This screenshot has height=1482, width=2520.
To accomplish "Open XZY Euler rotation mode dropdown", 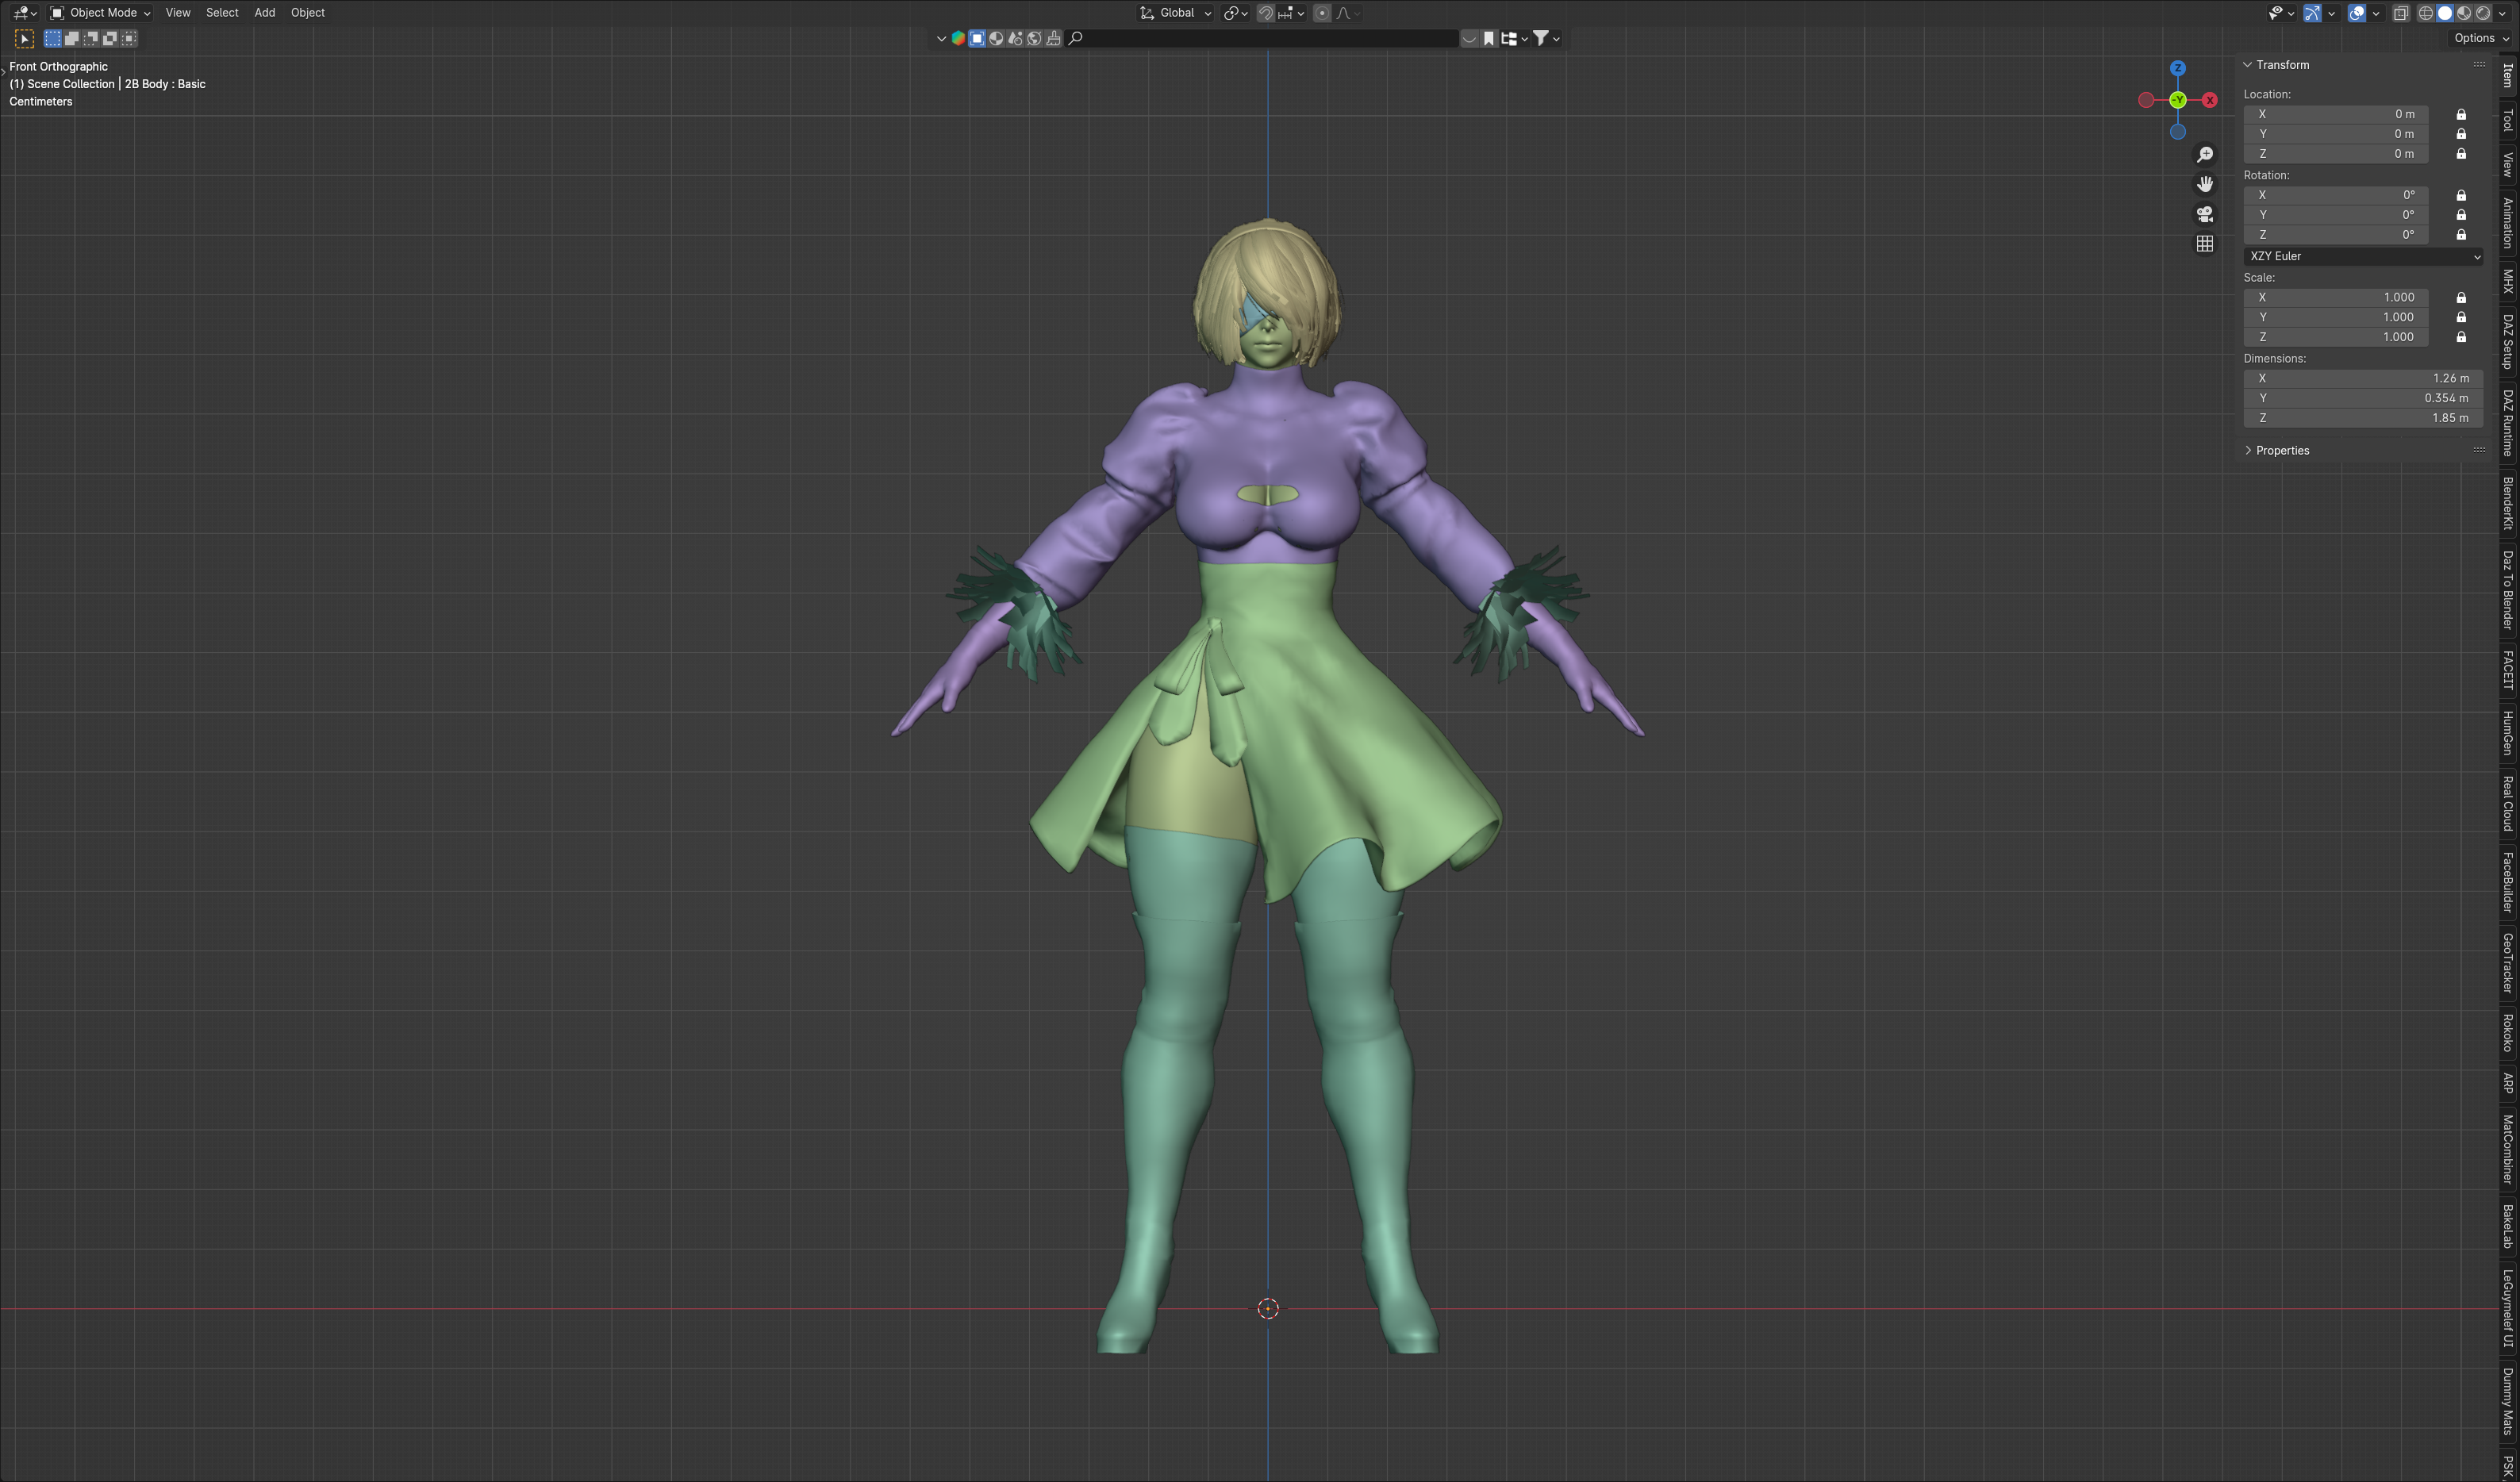I will point(2364,256).
